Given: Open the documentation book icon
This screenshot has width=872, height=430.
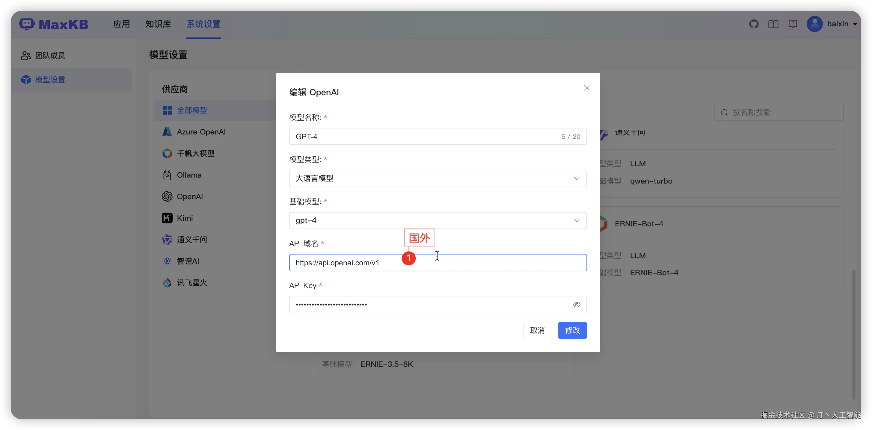Looking at the screenshot, I should point(773,24).
